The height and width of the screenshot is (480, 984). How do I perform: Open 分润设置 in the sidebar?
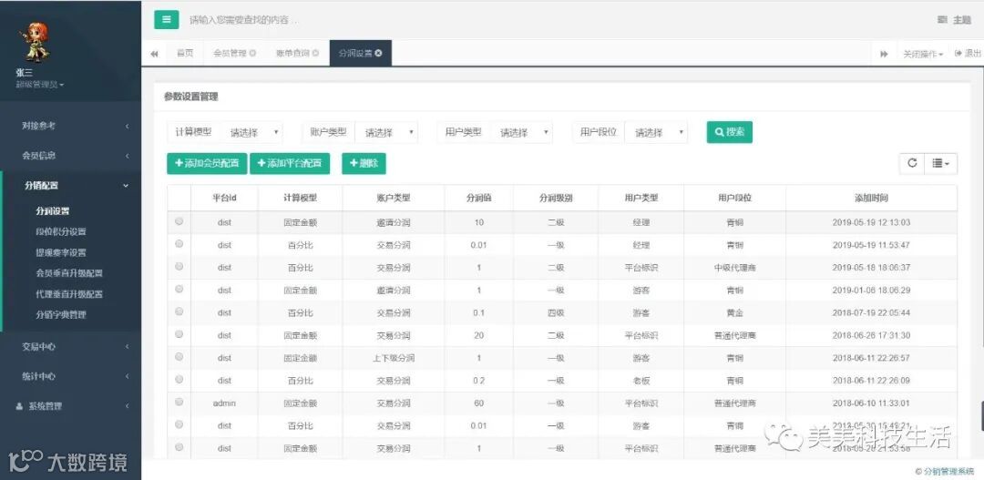tap(53, 211)
